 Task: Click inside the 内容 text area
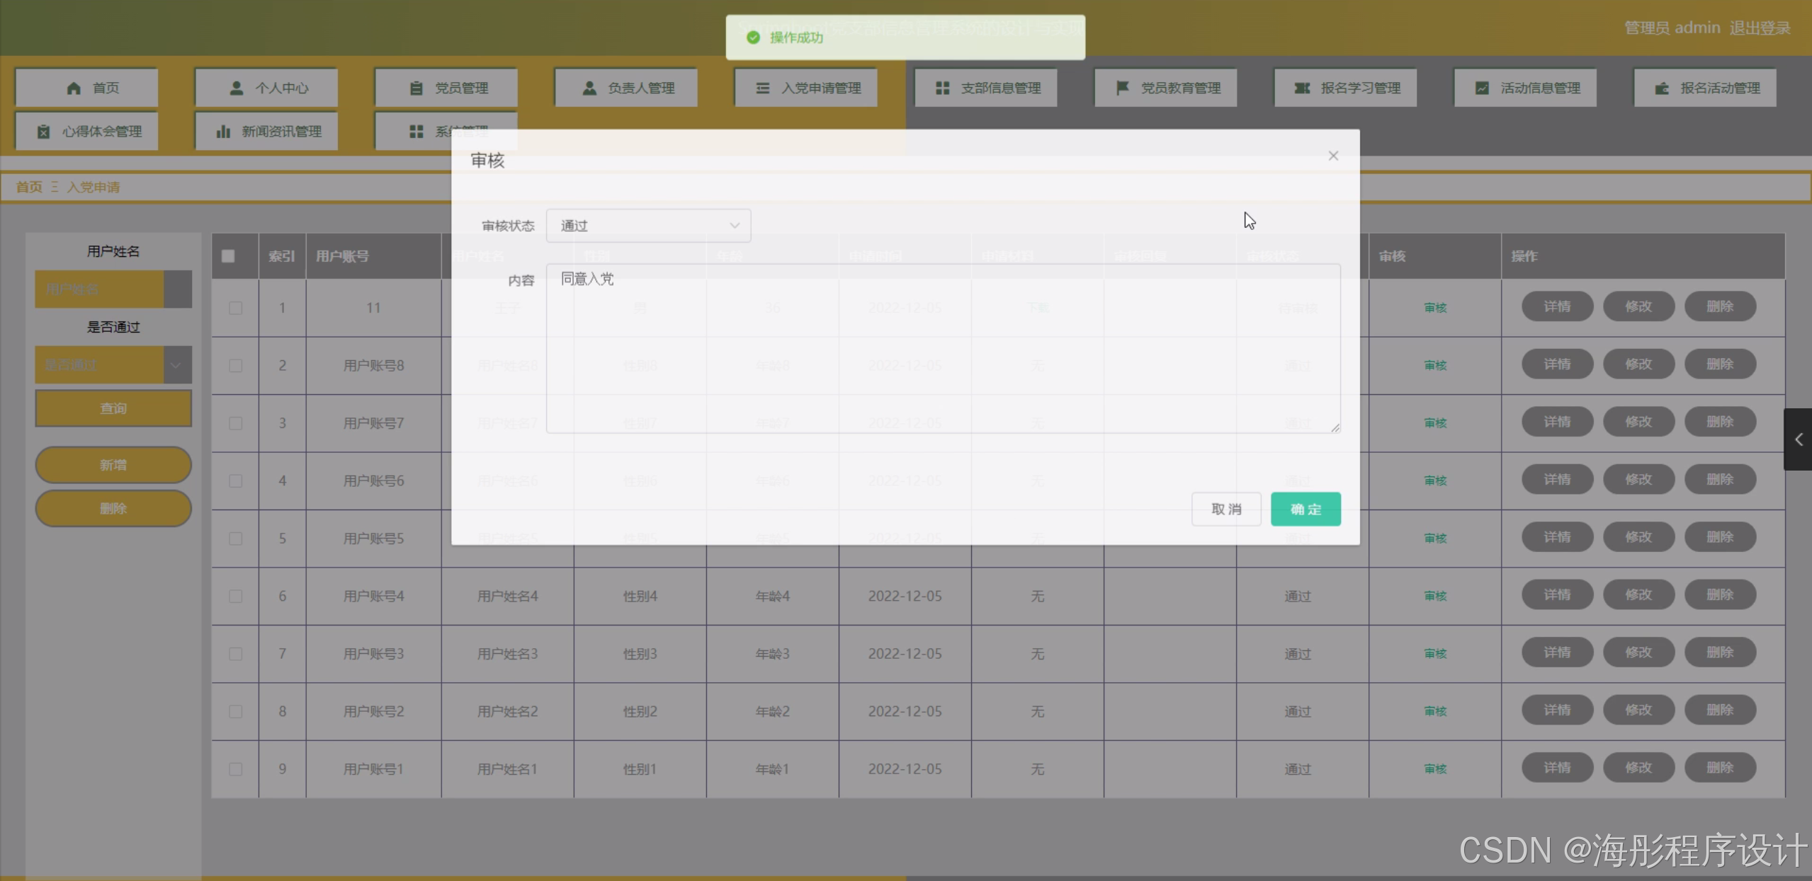(942, 348)
